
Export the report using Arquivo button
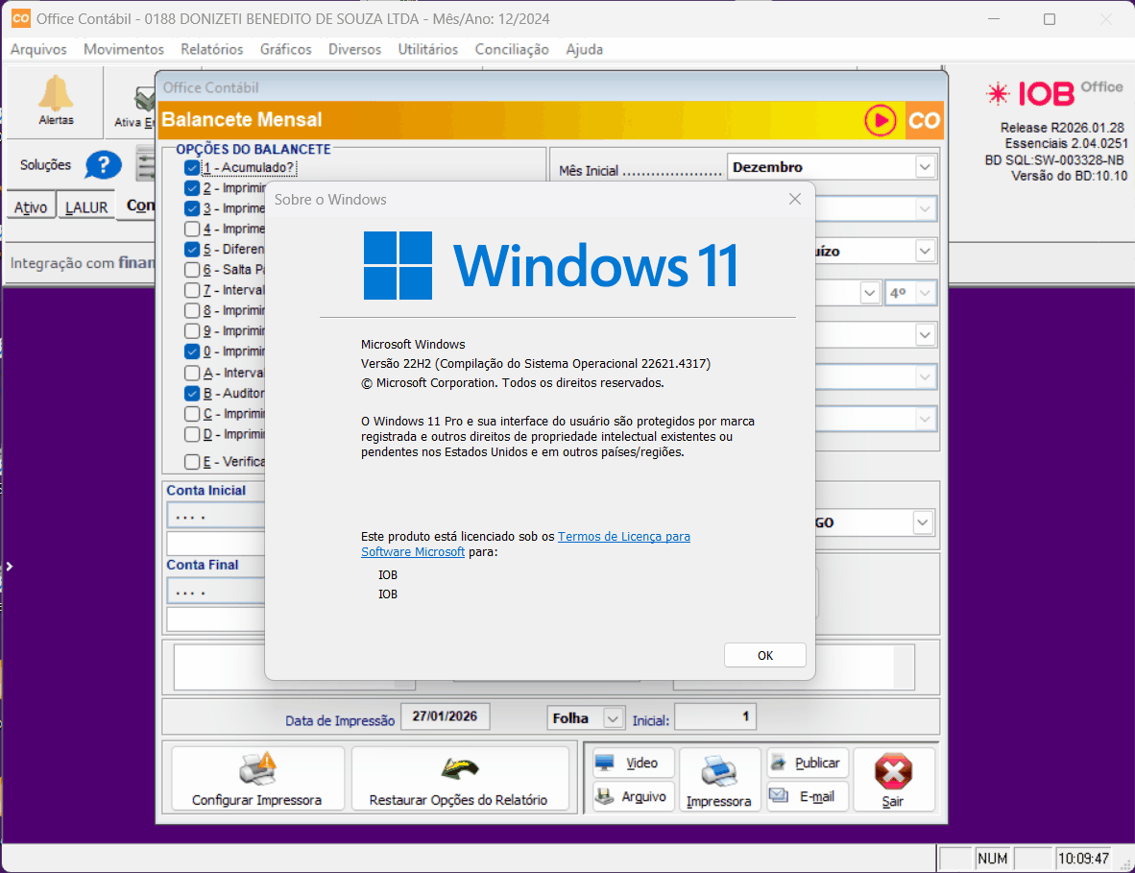coord(633,797)
